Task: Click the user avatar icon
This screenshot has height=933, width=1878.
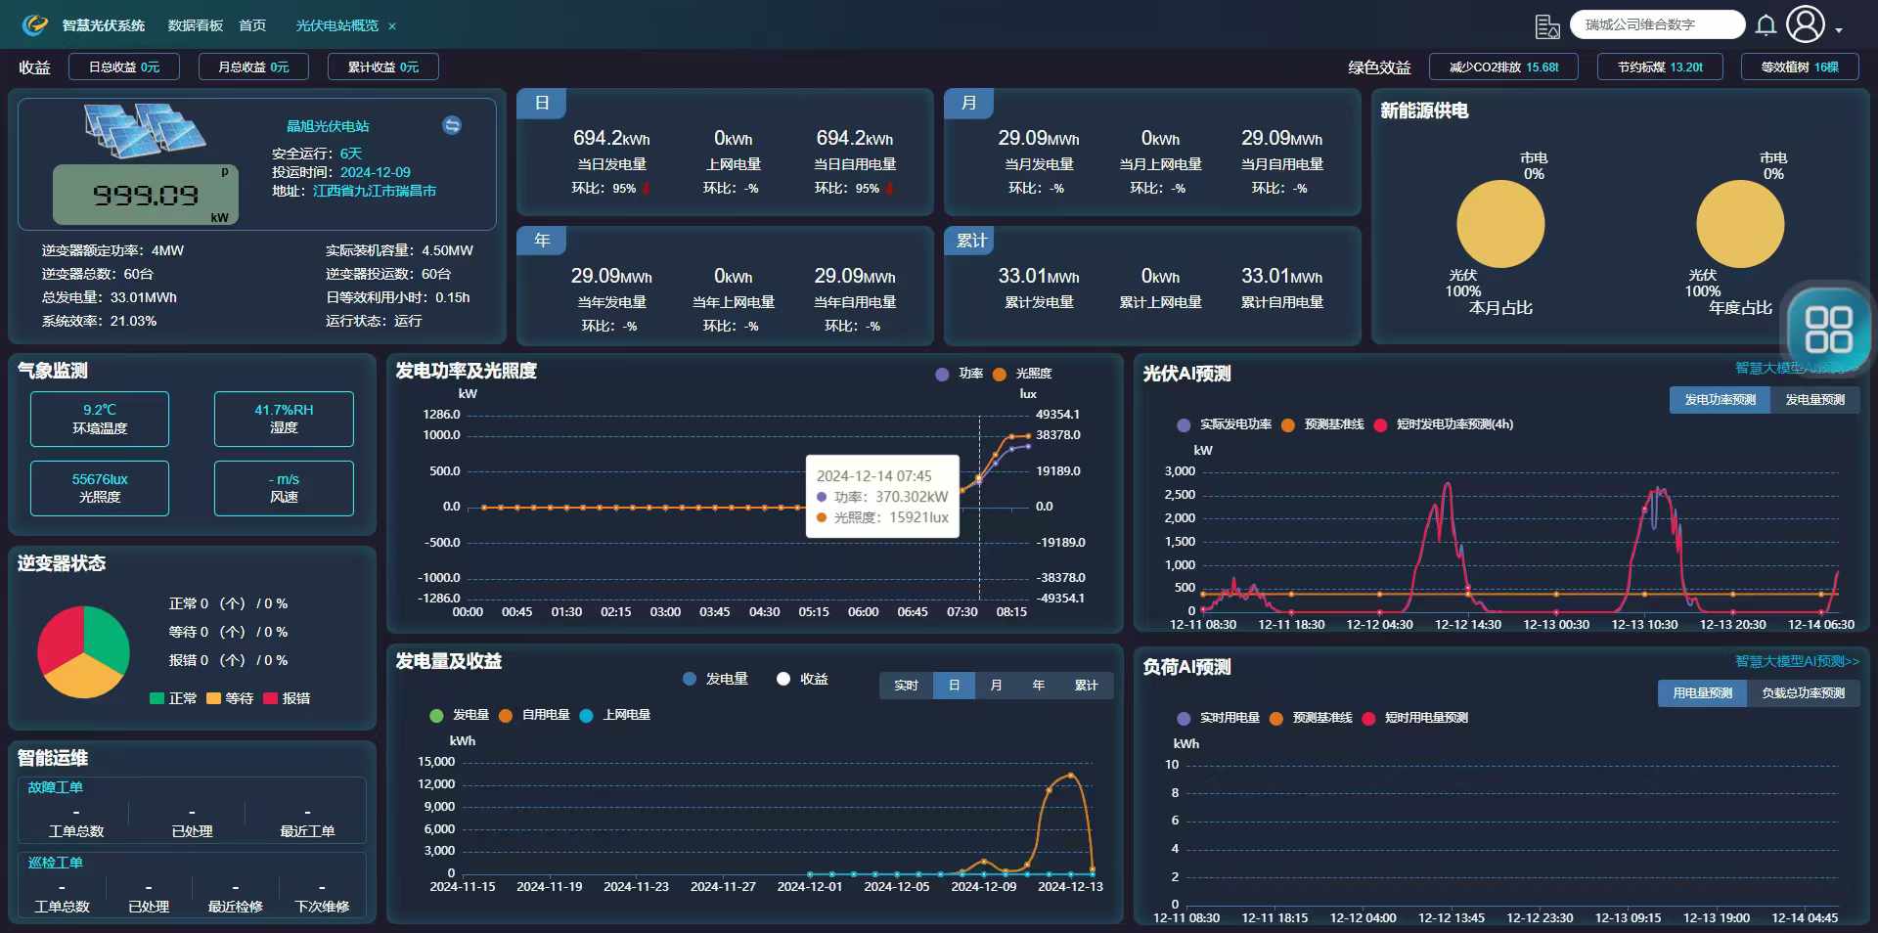Action: pyautogui.click(x=1806, y=24)
